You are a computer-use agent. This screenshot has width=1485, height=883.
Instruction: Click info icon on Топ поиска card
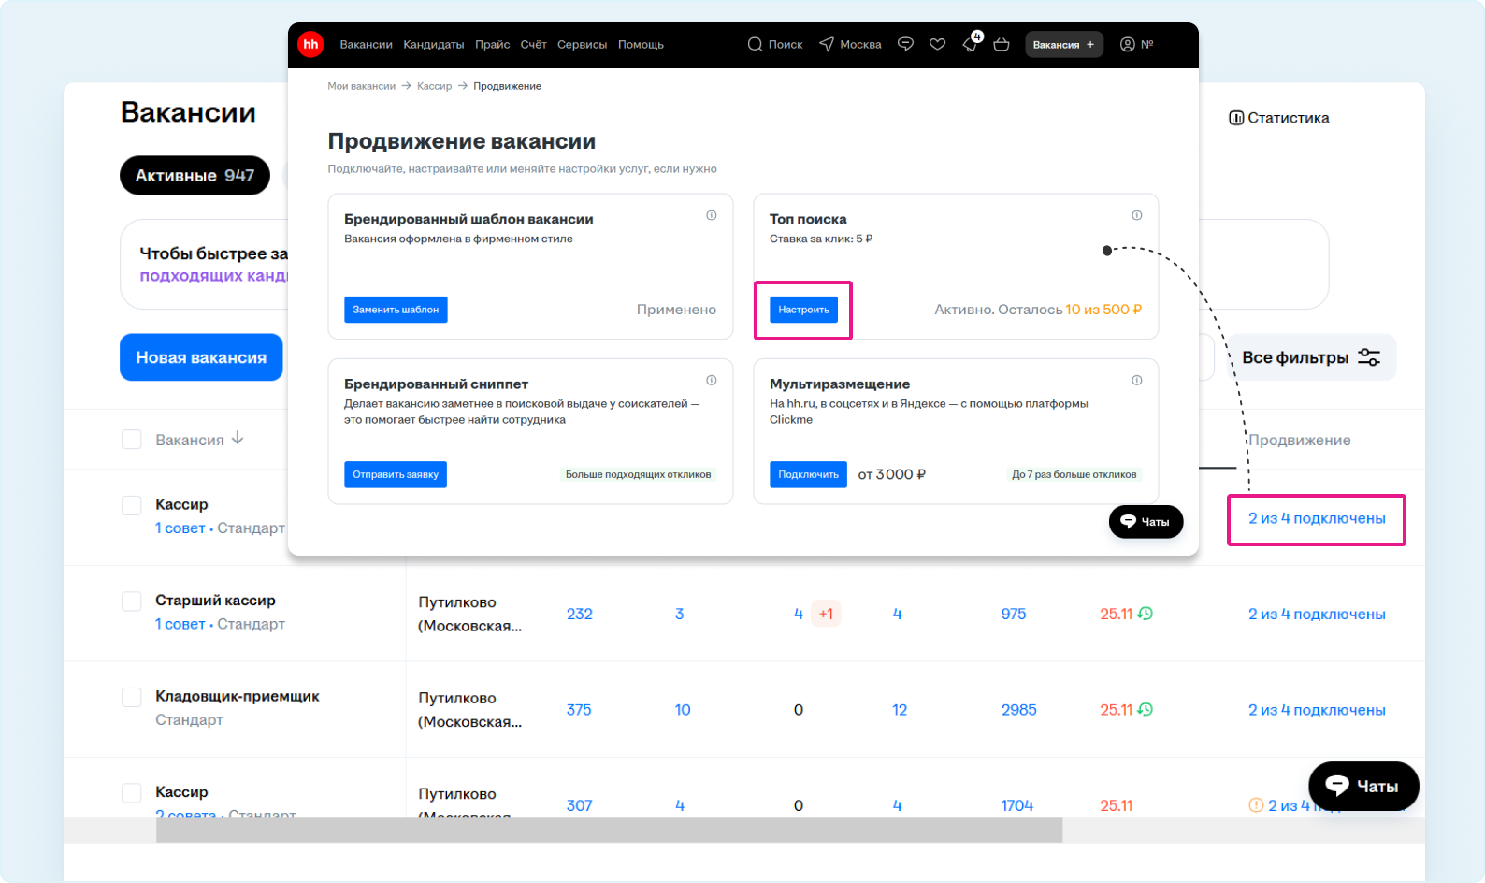[1136, 215]
